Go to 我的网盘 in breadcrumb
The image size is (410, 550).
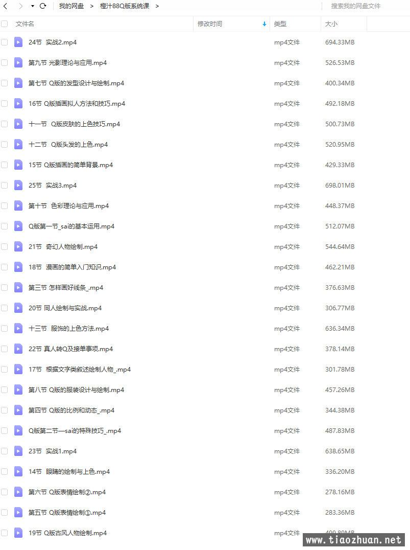[x=71, y=6]
